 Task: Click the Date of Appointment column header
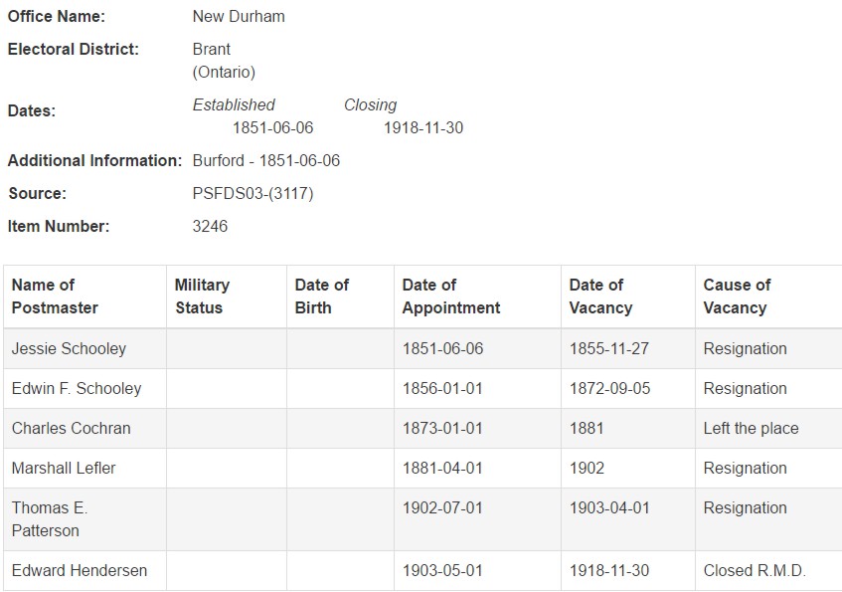(478, 296)
